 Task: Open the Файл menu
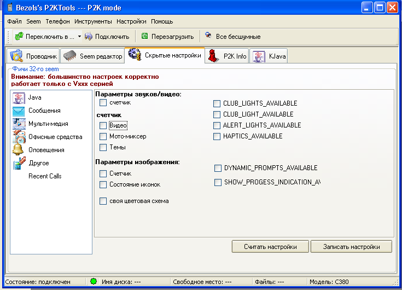pyautogui.click(x=14, y=21)
